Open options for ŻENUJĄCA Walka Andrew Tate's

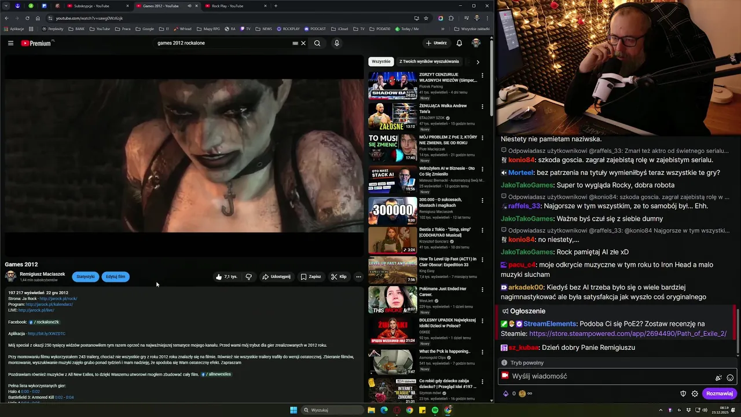[x=482, y=107]
